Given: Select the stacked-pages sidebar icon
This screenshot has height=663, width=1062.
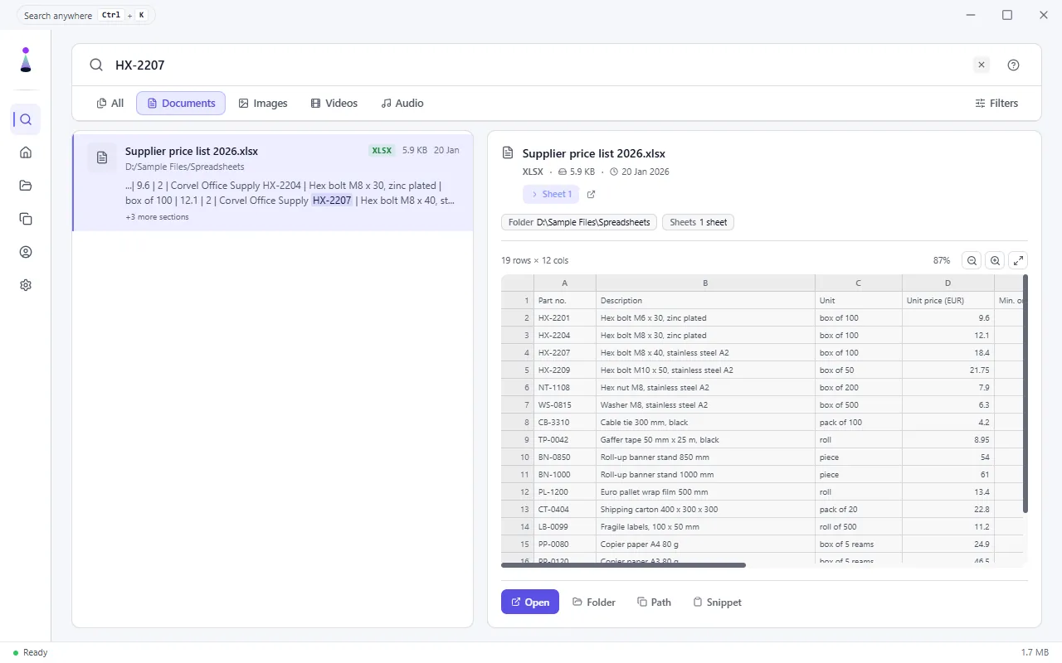Looking at the screenshot, I should tap(26, 219).
